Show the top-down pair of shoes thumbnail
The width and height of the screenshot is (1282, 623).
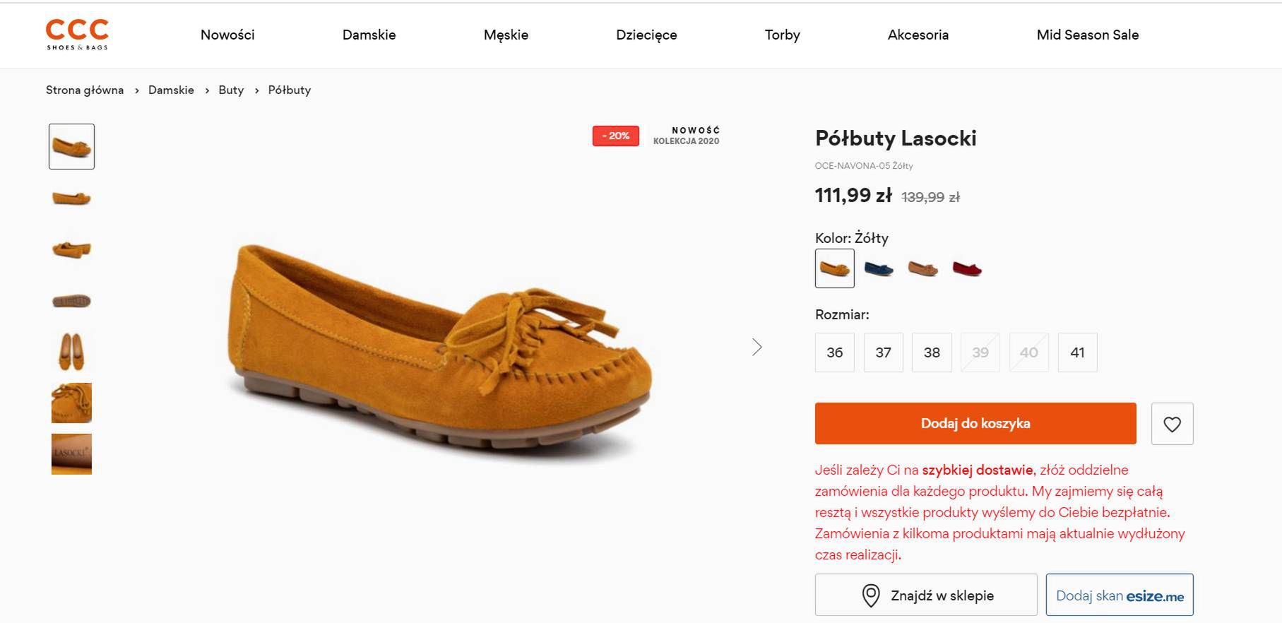[x=71, y=352]
